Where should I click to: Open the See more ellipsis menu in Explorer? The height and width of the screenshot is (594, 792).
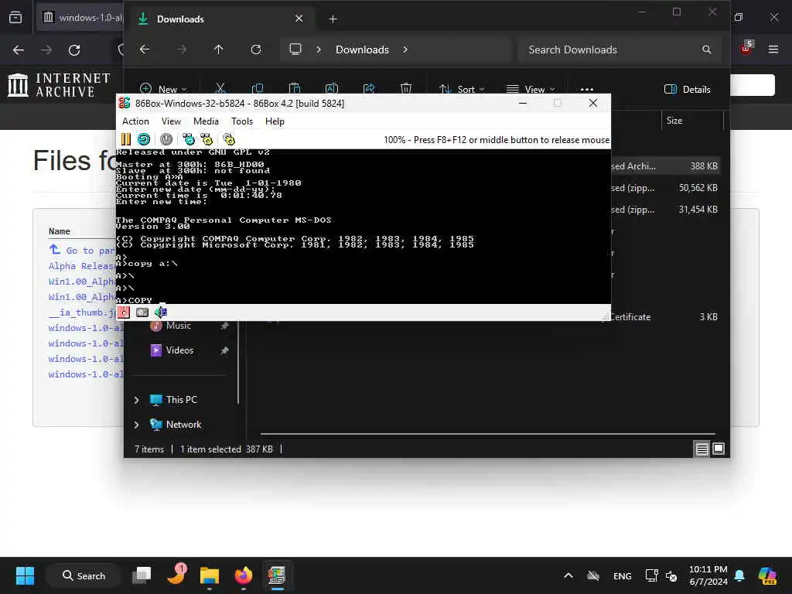(587, 89)
